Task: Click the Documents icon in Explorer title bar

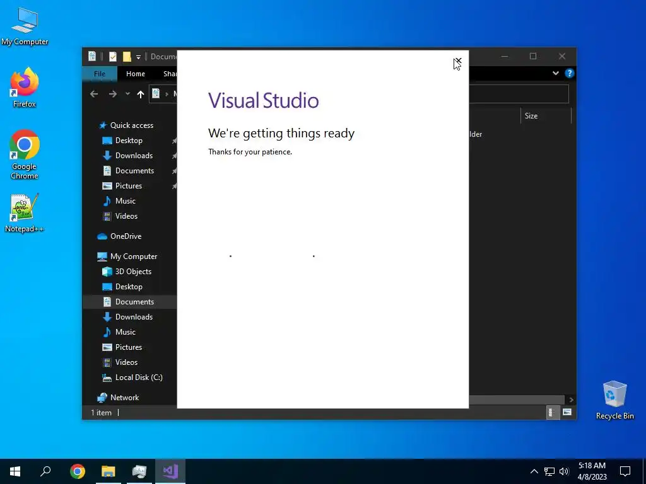Action: pos(92,56)
